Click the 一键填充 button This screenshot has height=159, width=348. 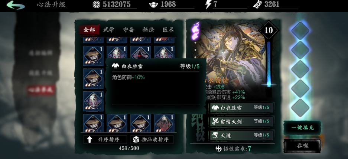coord(302,128)
